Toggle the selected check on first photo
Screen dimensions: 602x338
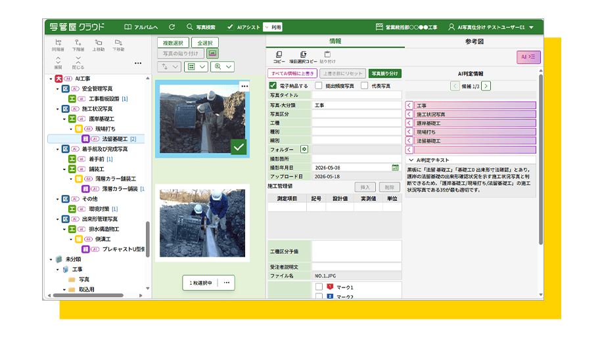click(x=239, y=147)
